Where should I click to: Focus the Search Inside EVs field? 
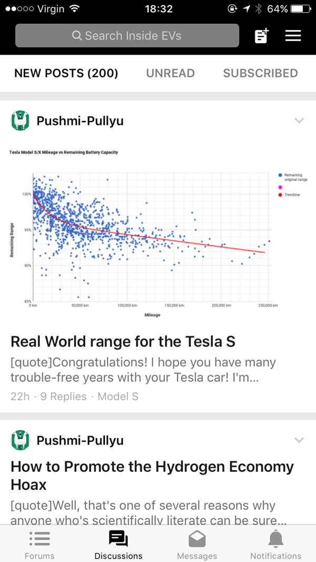click(x=127, y=35)
